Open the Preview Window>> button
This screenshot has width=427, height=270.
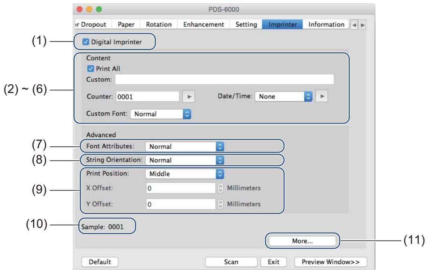coord(330,262)
